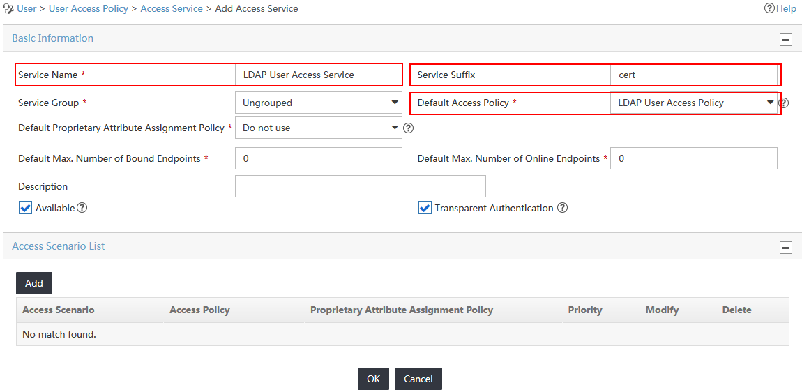Collapse the Access Scenario List section
Viewport: 802px width, 392px height.
[x=786, y=248]
